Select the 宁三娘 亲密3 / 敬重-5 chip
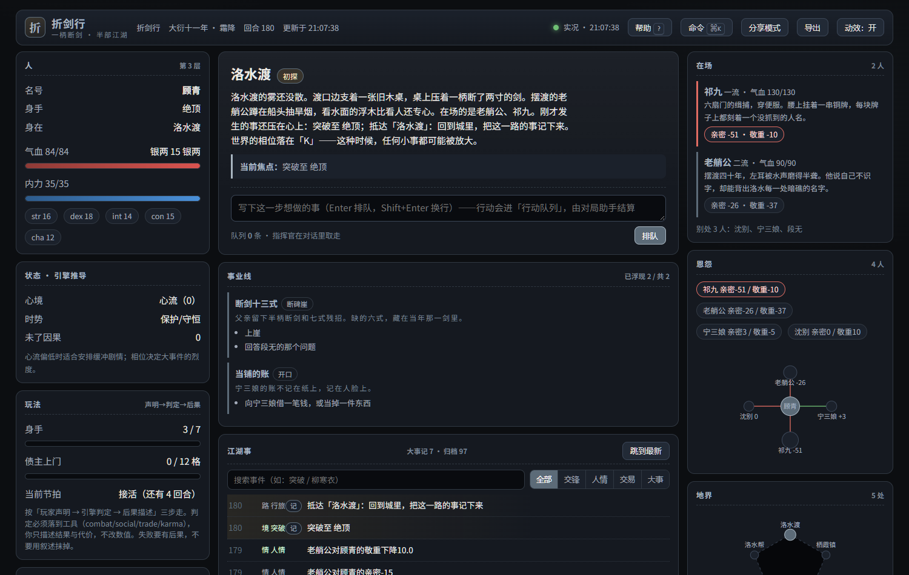The image size is (909, 575). (x=739, y=332)
